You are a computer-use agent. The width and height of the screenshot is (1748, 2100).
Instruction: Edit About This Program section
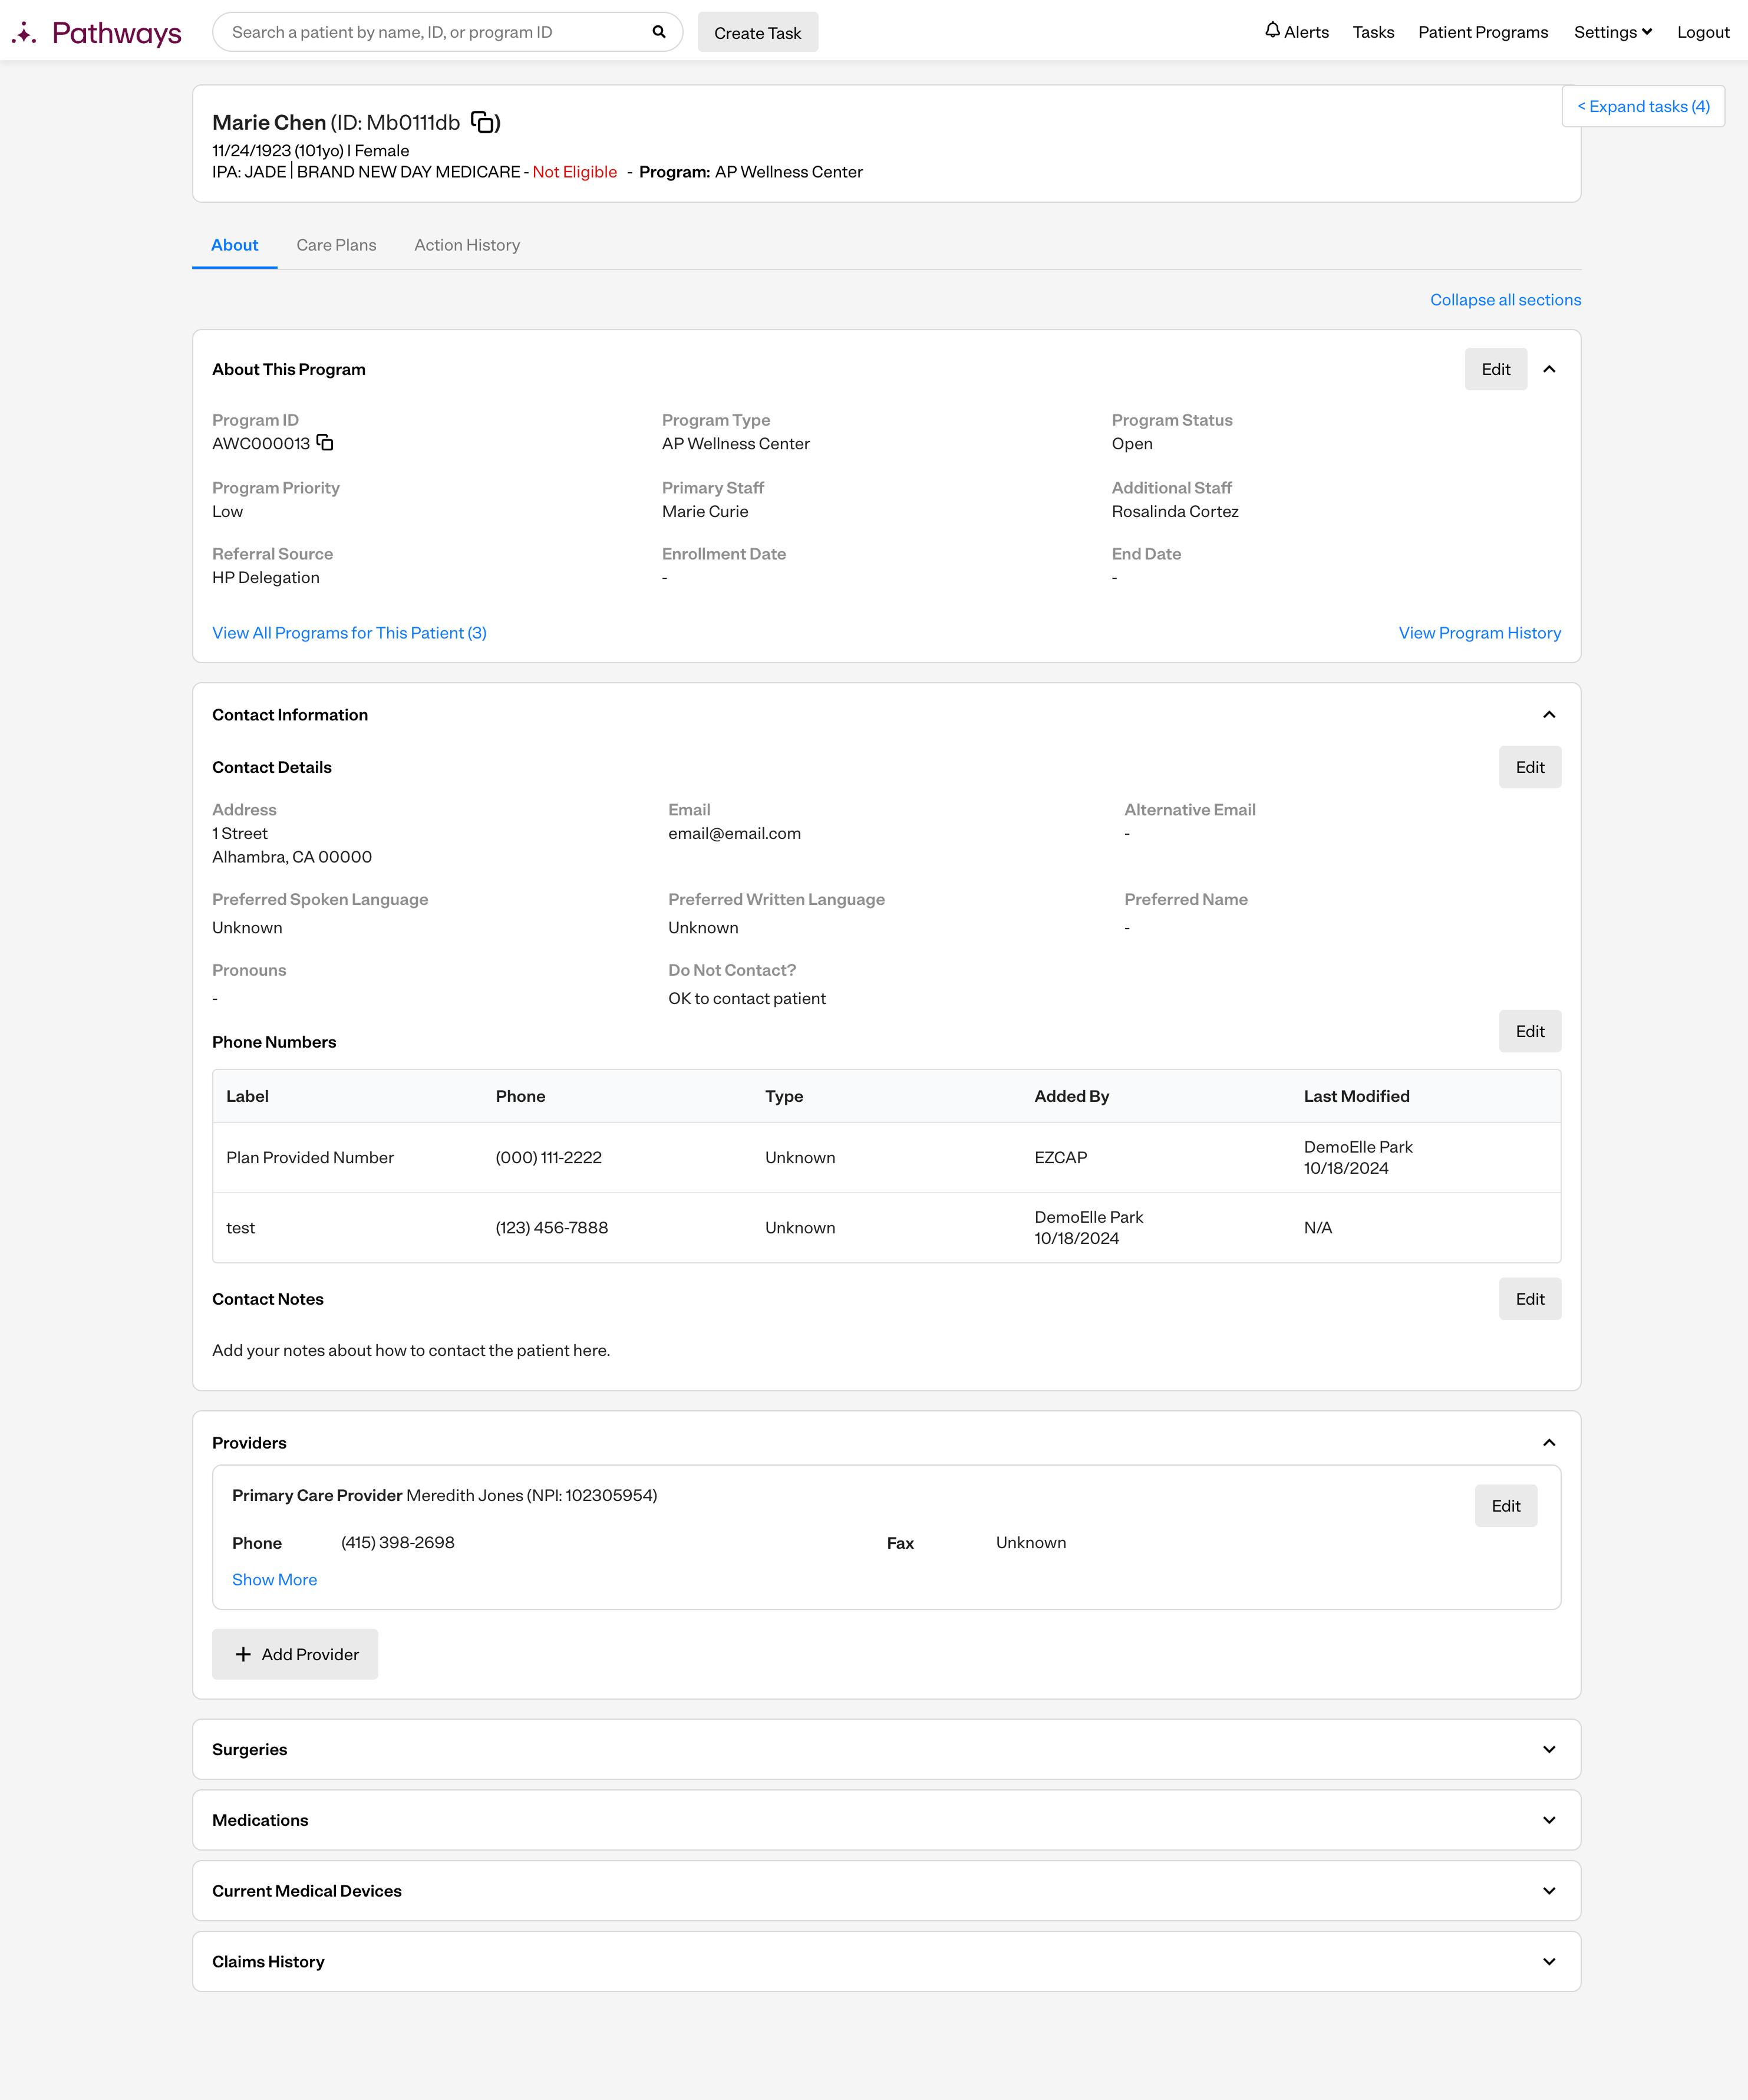tap(1495, 369)
